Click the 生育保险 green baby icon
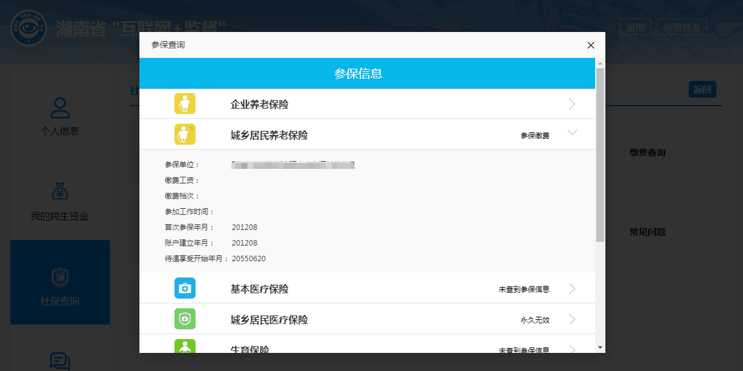Image resolution: width=743 pixels, height=371 pixels. [x=185, y=346]
